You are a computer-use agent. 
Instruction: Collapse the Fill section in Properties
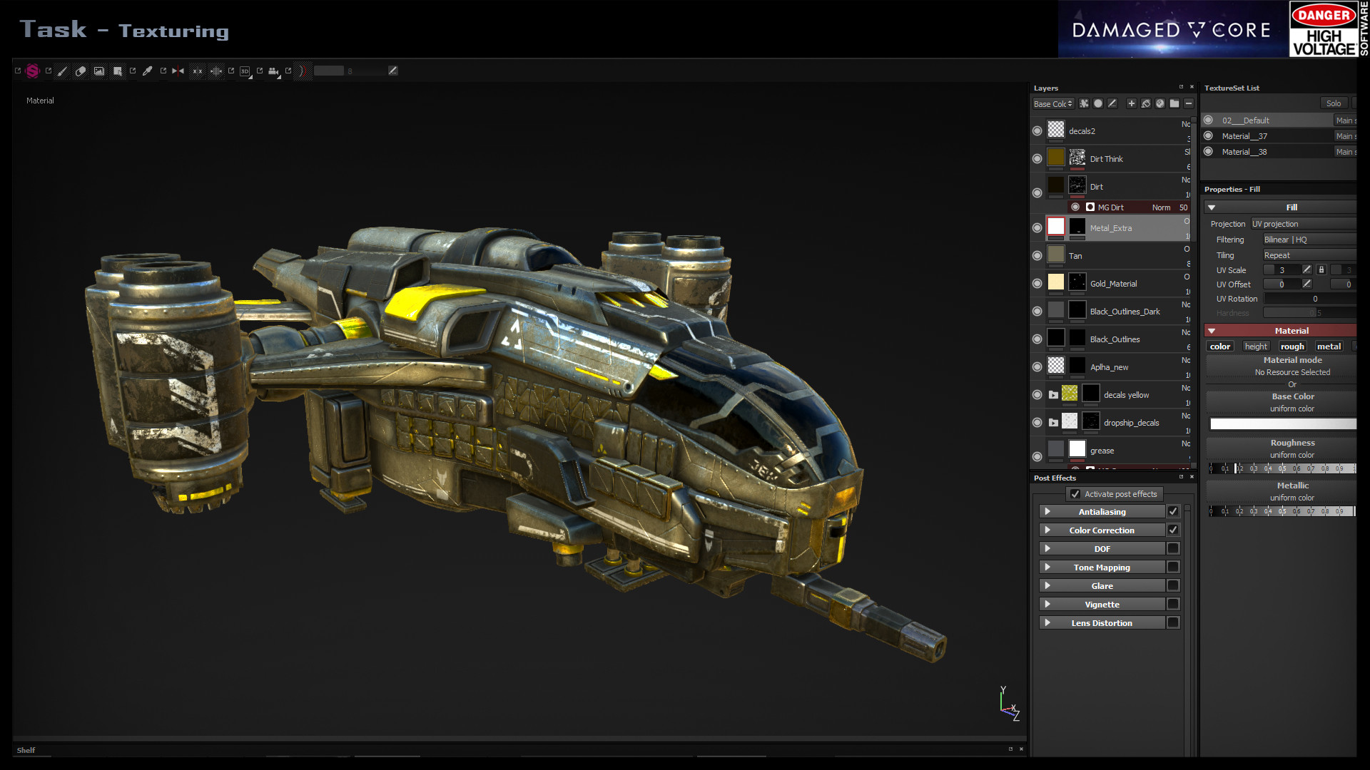[1211, 207]
